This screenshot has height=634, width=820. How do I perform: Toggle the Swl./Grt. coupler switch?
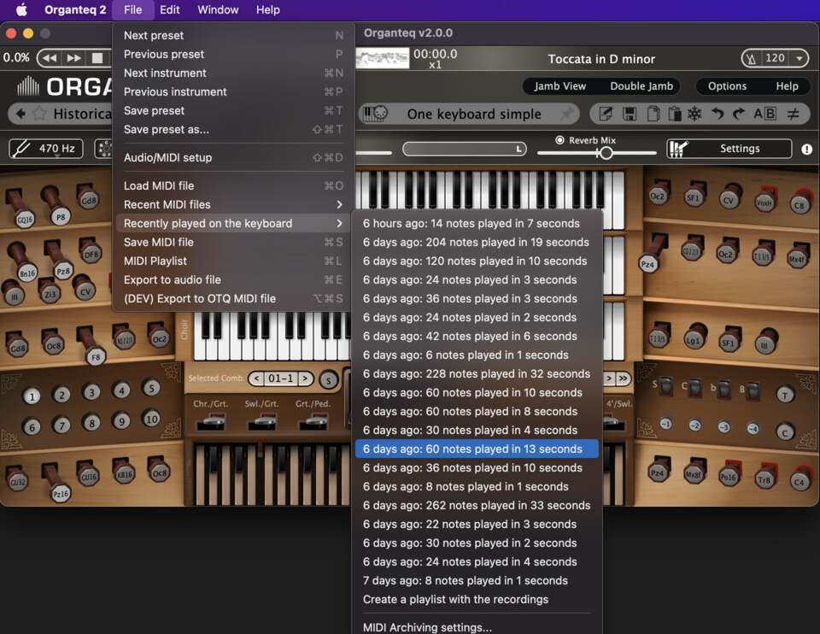click(x=262, y=421)
